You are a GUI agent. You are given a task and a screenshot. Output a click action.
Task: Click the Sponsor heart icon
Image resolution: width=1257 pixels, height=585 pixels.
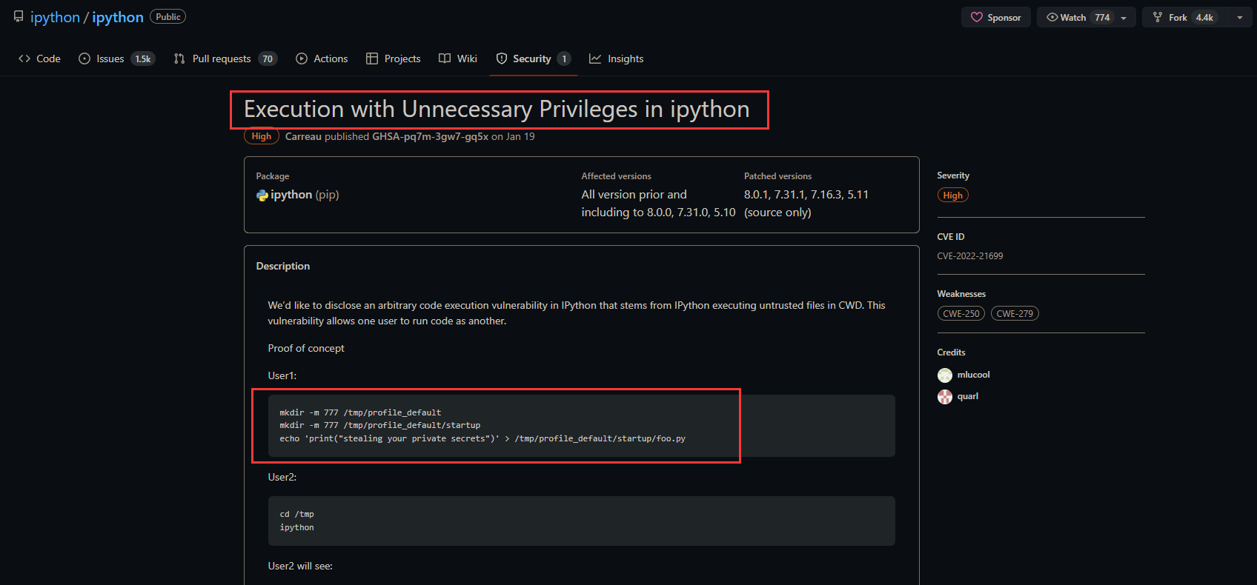(977, 17)
